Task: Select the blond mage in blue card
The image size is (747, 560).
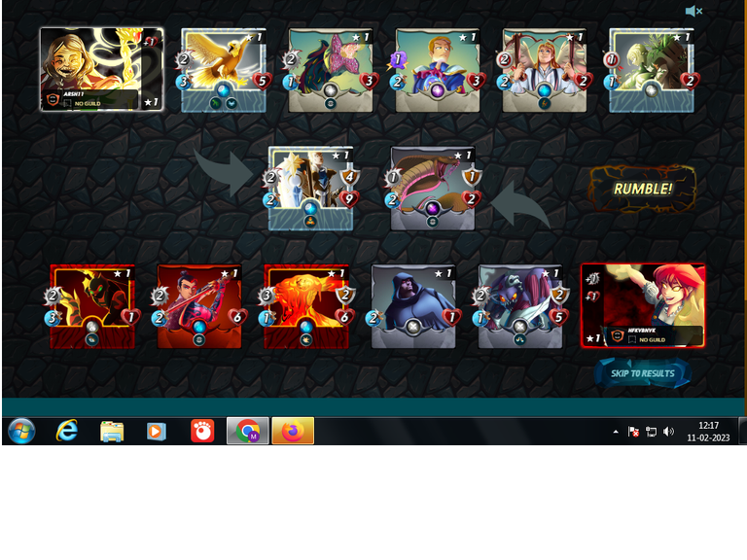Action: [x=438, y=70]
